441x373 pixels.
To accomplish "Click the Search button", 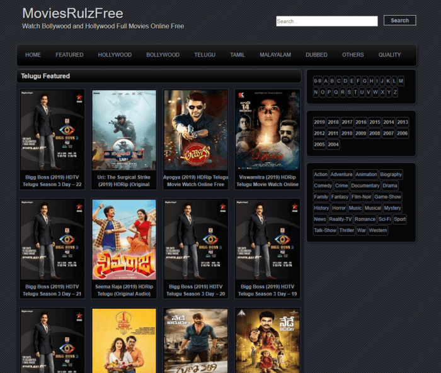I will pos(399,21).
